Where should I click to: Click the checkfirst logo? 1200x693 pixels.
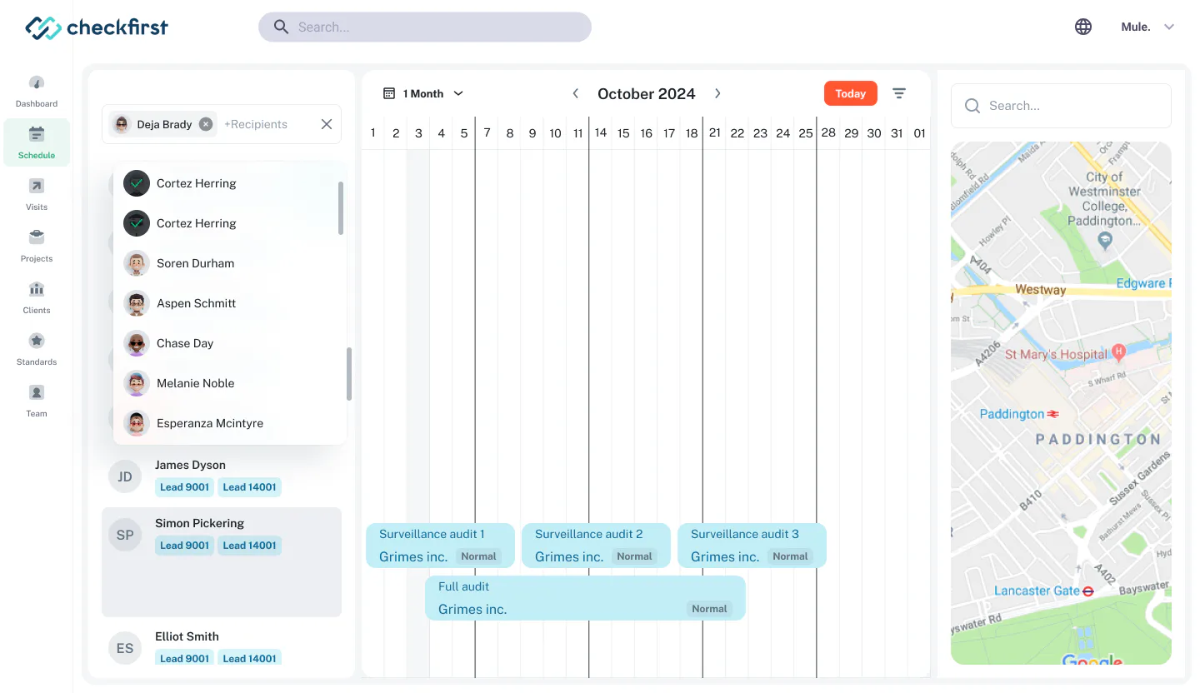(x=97, y=27)
